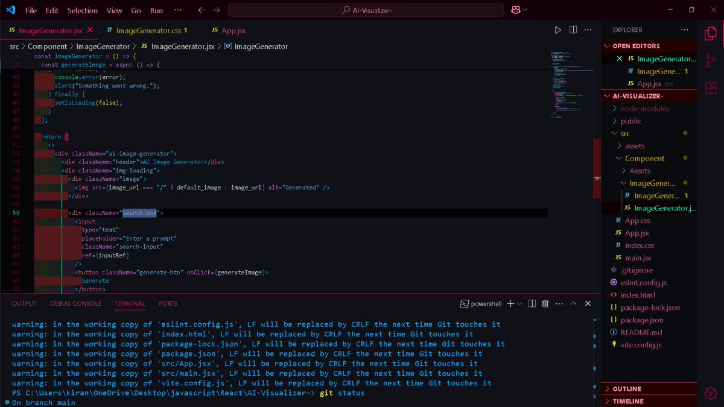Open Explorer views and more actions ellipsis
The image size is (724, 407).
tap(684, 30)
